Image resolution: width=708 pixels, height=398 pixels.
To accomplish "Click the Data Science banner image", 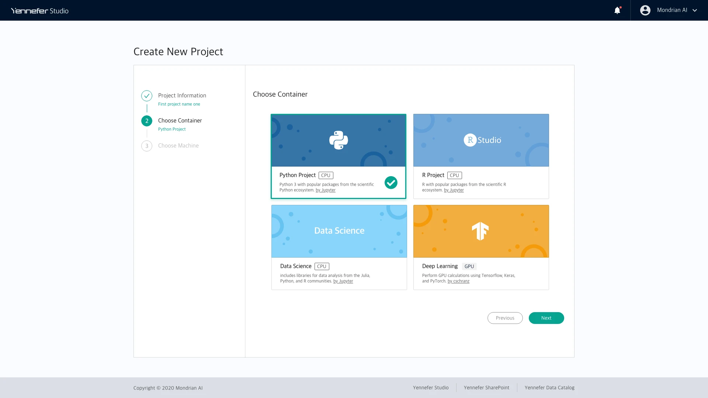I will pos(339,231).
